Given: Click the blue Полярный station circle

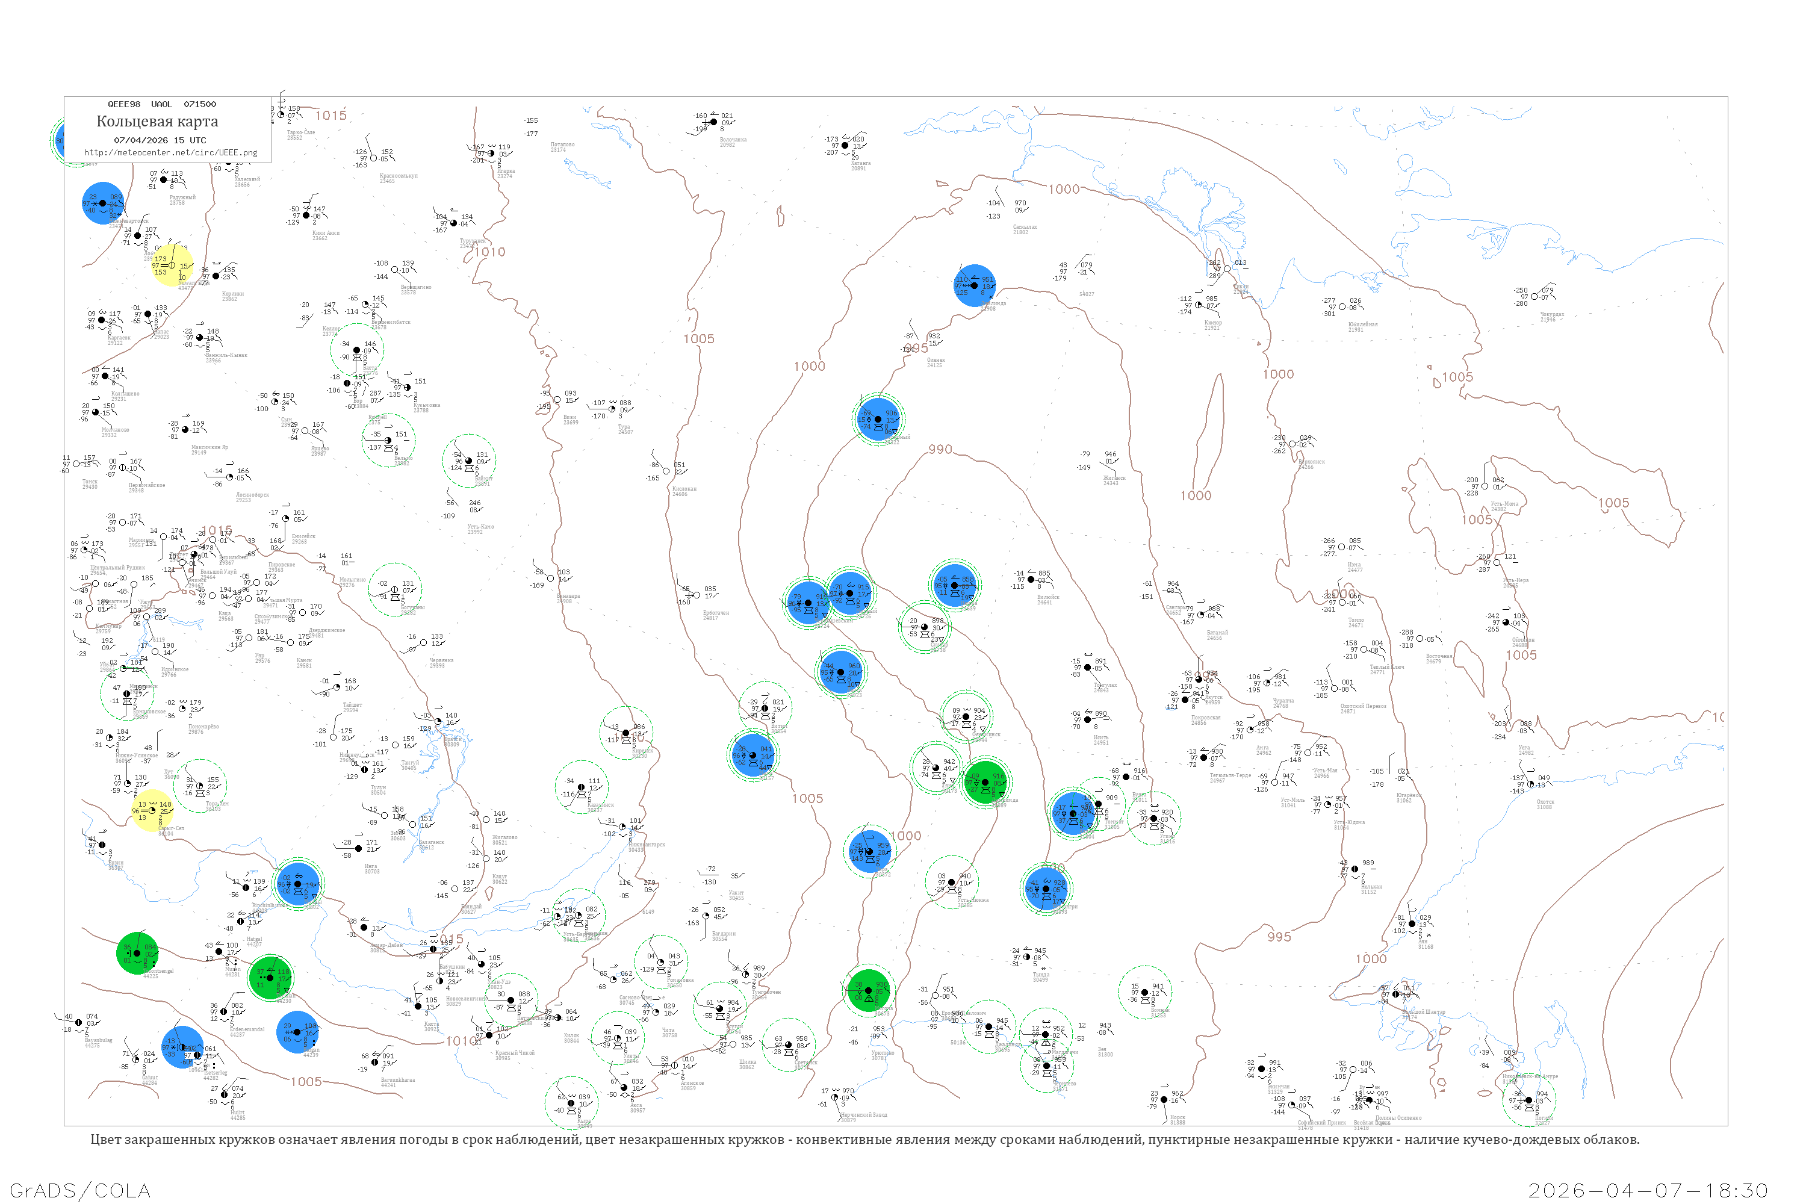Looking at the screenshot, I should pyautogui.click(x=878, y=419).
